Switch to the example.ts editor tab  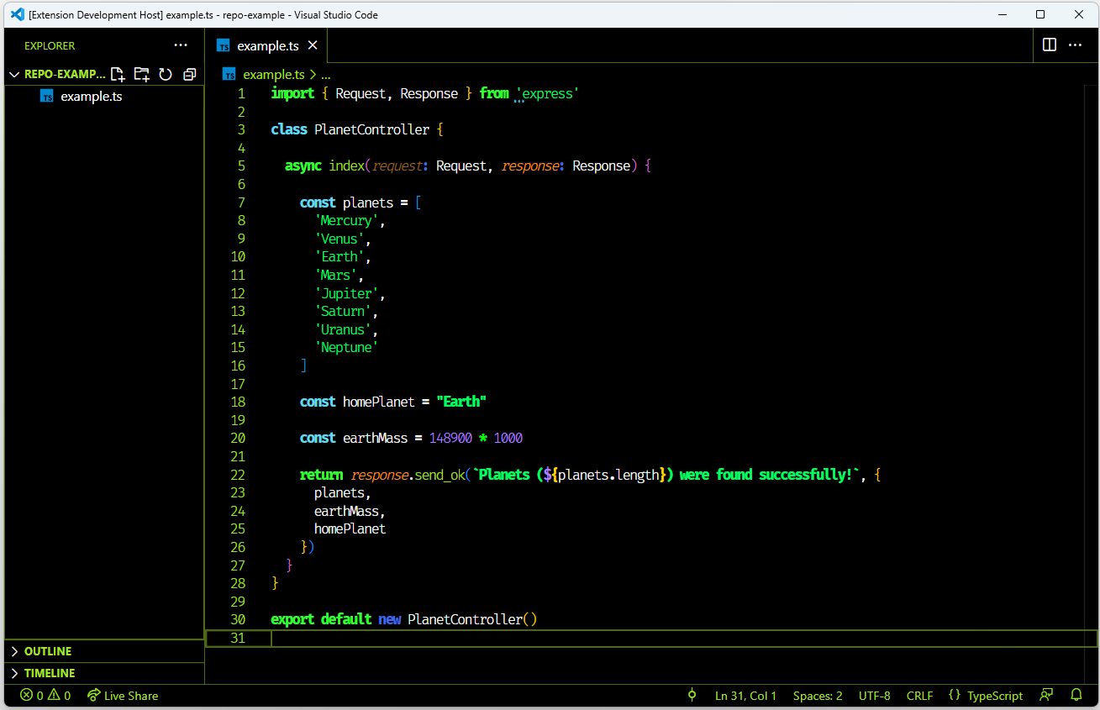266,45
